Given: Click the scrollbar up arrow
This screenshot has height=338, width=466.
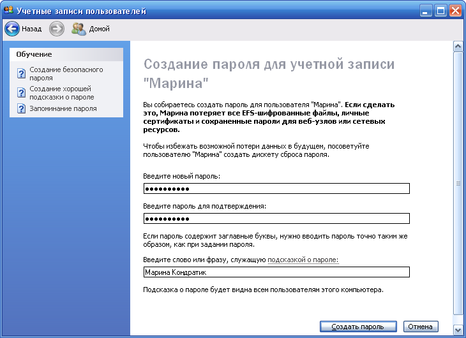Looking at the screenshot, I should pyautogui.click(x=458, y=47).
